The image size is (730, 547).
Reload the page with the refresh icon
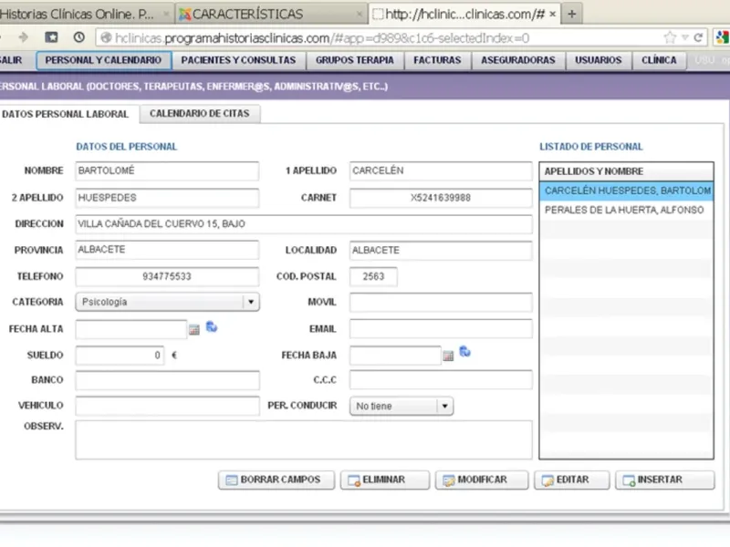point(698,37)
